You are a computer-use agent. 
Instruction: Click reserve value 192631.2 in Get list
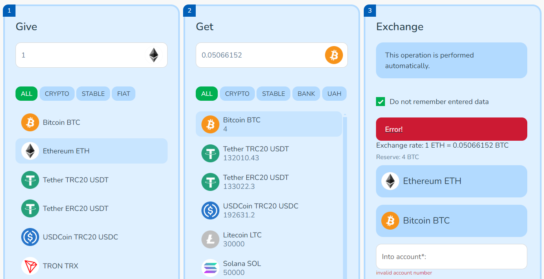coord(239,215)
